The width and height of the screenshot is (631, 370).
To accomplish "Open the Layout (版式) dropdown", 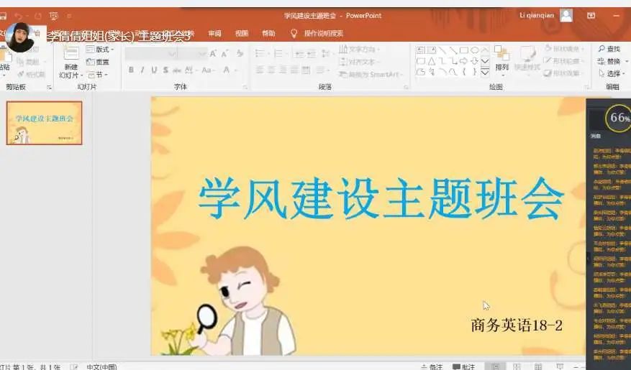I will (100, 50).
